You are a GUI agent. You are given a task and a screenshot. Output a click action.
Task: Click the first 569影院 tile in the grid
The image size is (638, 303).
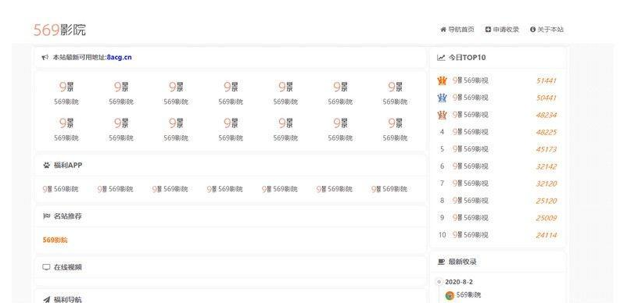66,93
